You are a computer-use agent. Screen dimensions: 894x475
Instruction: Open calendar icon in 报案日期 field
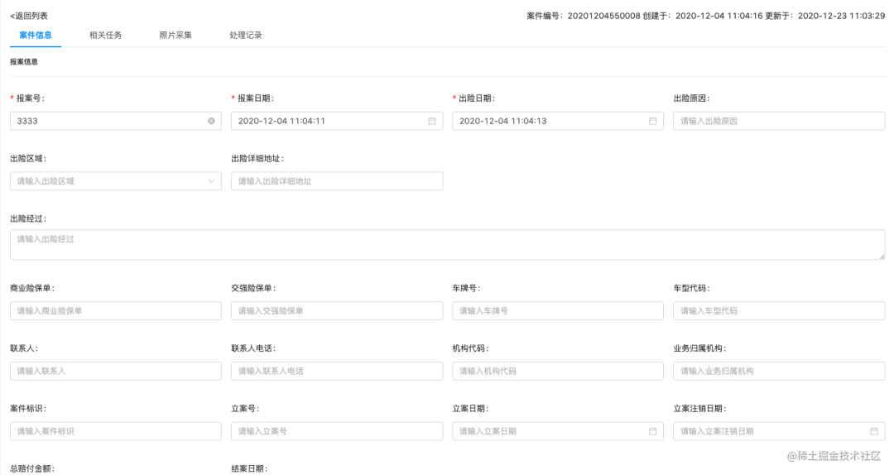pos(431,121)
